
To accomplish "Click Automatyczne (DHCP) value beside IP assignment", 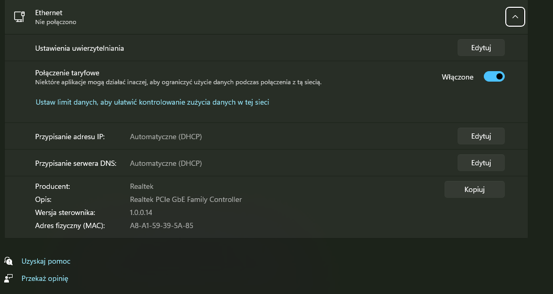I will 166,137.
